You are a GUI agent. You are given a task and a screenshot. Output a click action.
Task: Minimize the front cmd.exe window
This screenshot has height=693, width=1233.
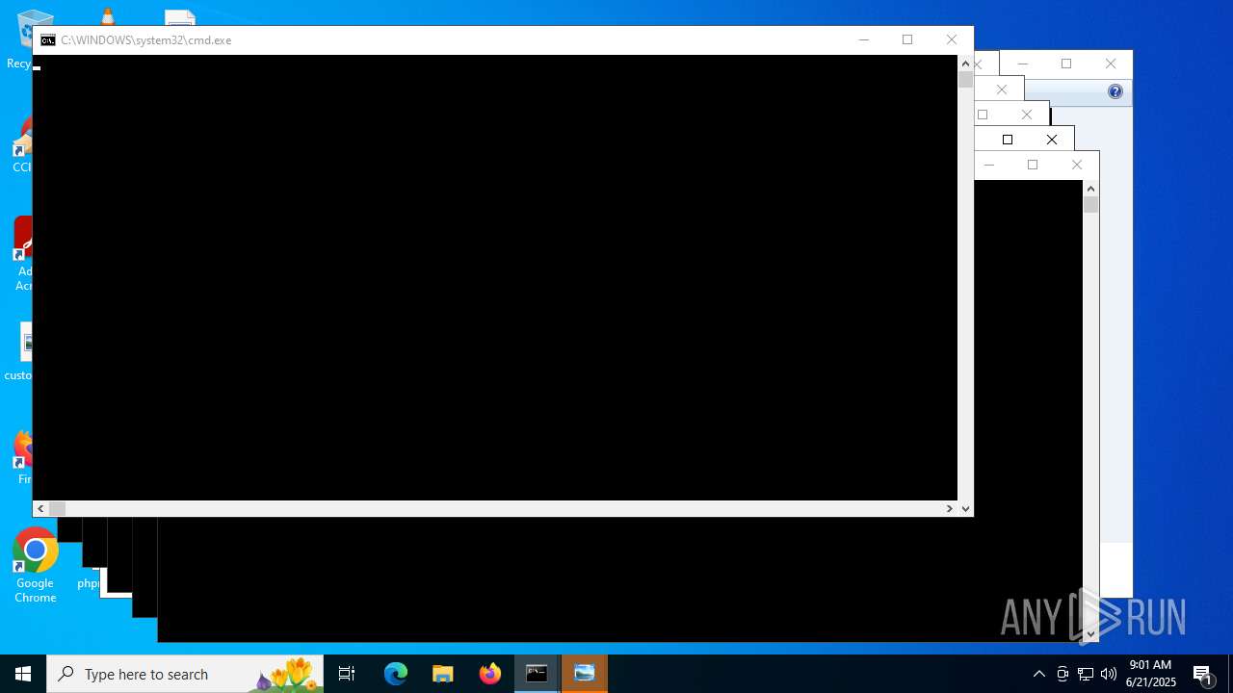pyautogui.click(x=864, y=39)
